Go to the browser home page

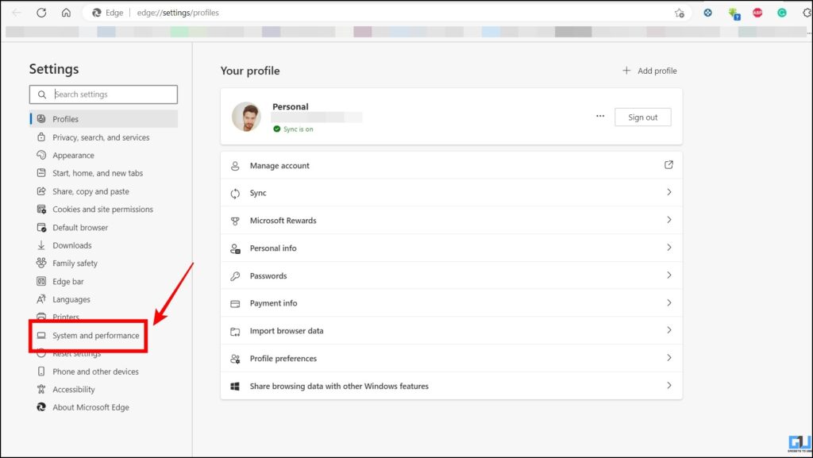(66, 13)
